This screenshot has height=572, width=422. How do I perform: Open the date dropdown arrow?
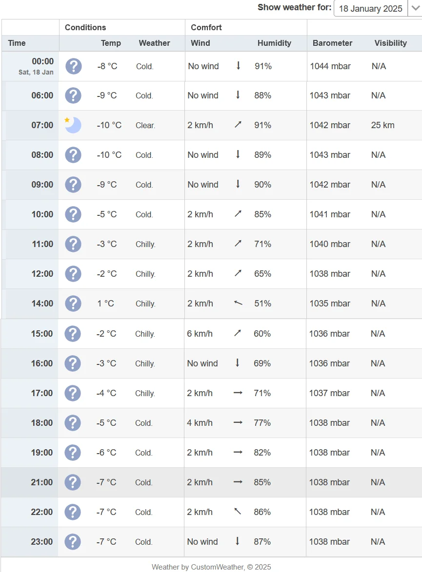(415, 8)
